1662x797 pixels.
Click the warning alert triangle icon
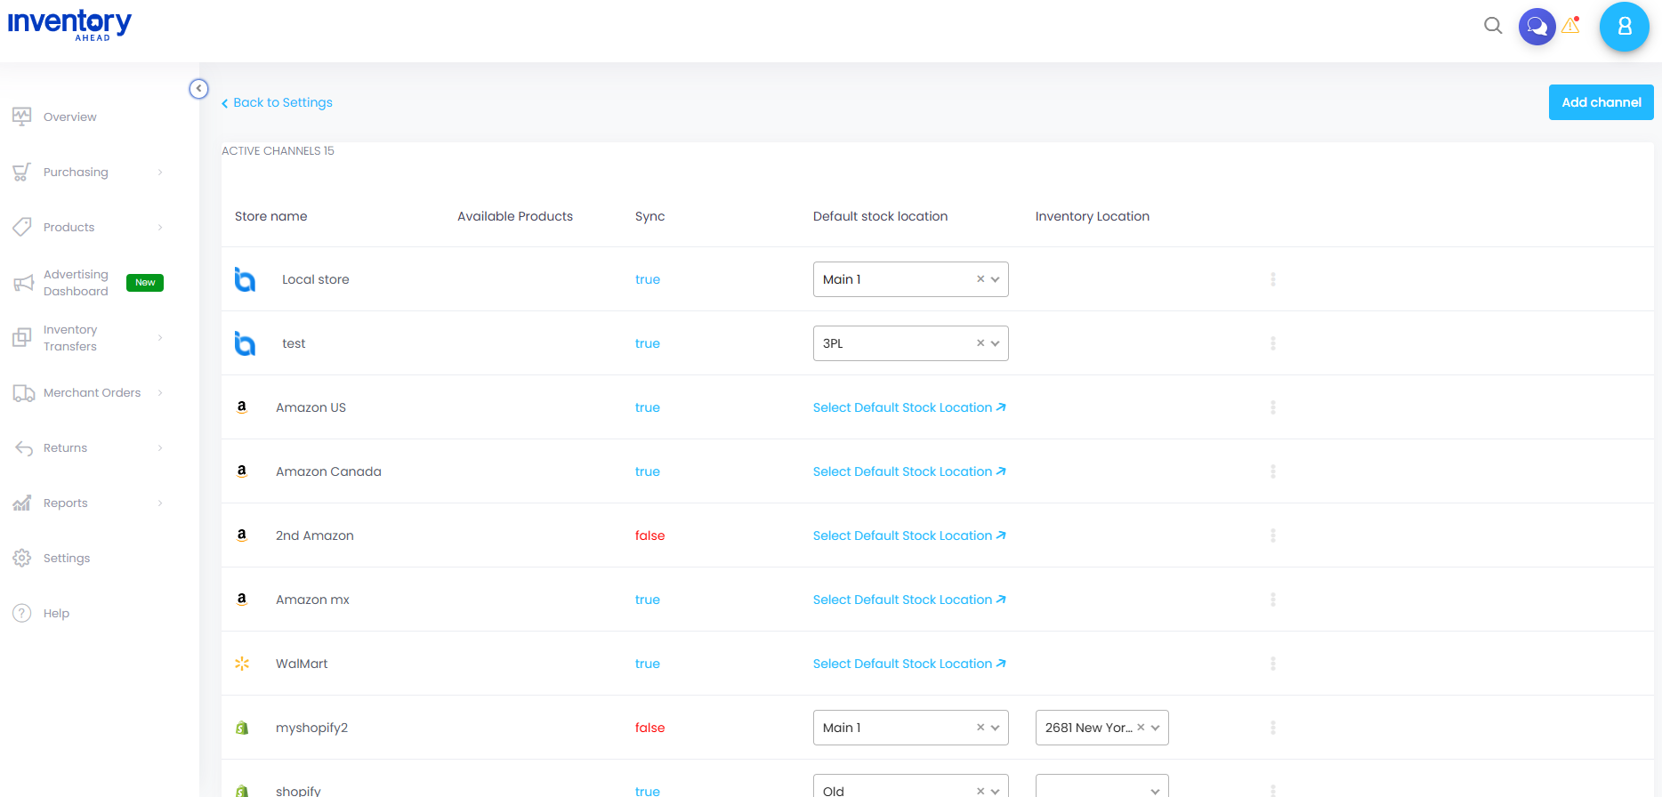1571,25
